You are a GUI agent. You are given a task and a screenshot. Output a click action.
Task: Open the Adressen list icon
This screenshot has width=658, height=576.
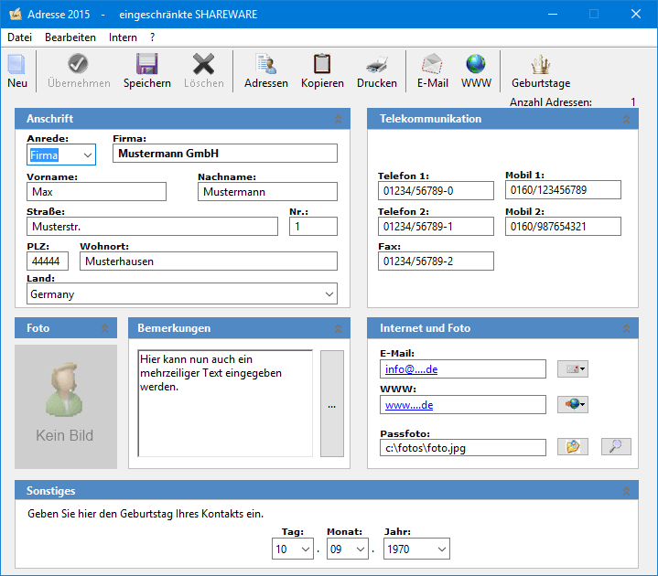pyautogui.click(x=266, y=64)
